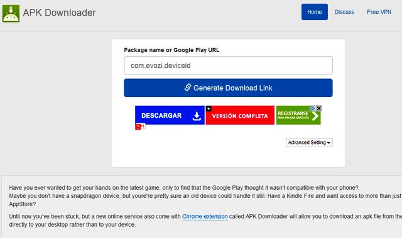Click the red question mark badge
Screen dimensions: 402x238
[x=138, y=127]
